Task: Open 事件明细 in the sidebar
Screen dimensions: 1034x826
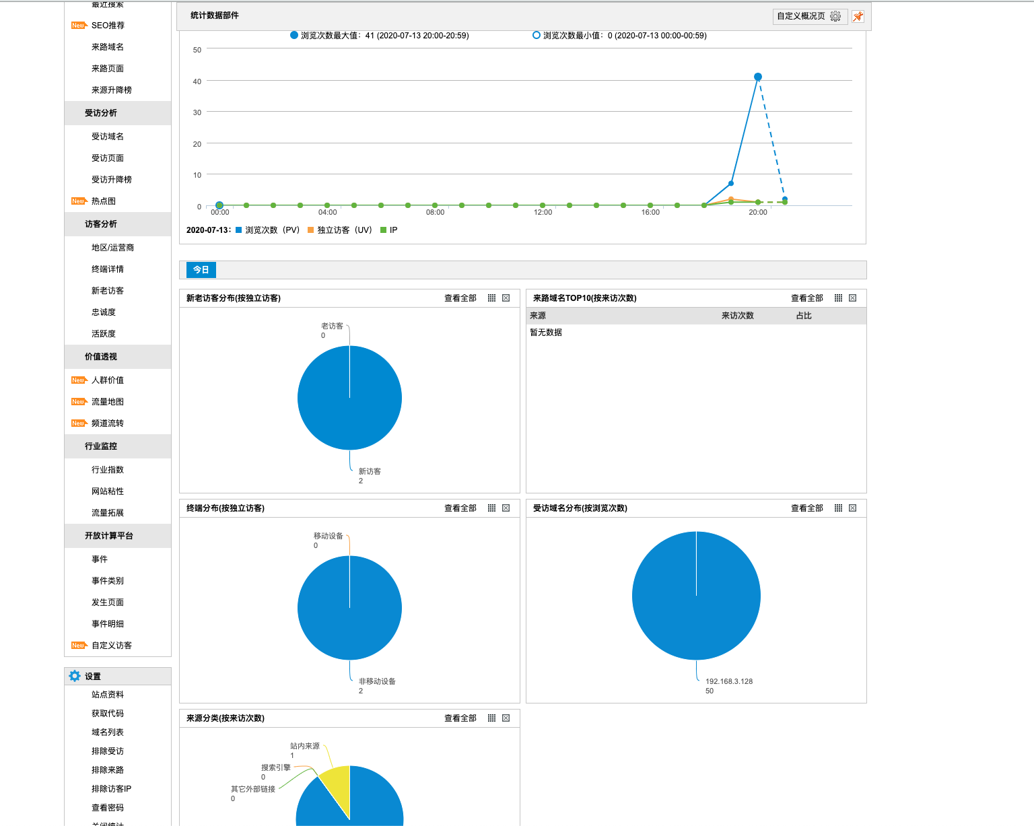Action: click(x=108, y=624)
